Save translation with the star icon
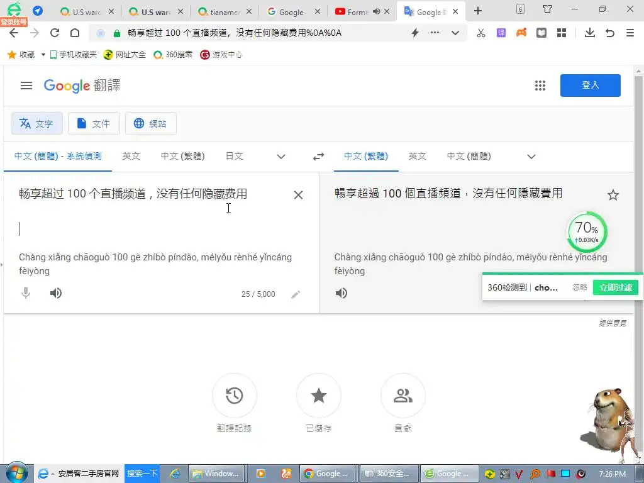 [613, 195]
